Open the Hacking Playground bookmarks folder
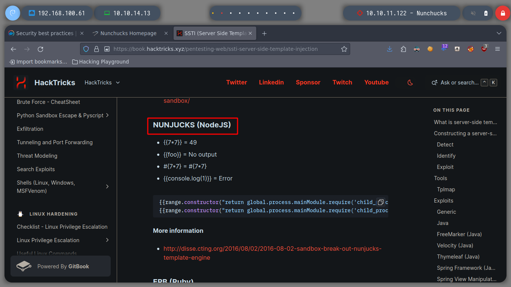This screenshot has height=287, width=511. point(100,62)
